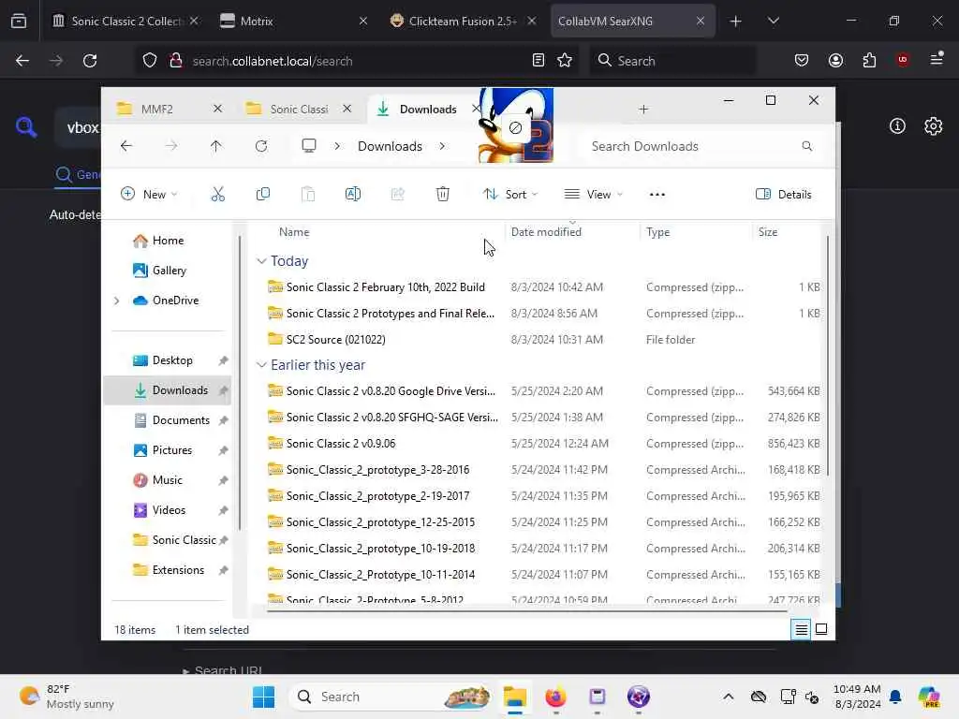Open Firefox Pocket icon
This screenshot has width=959, height=719.
(802, 60)
